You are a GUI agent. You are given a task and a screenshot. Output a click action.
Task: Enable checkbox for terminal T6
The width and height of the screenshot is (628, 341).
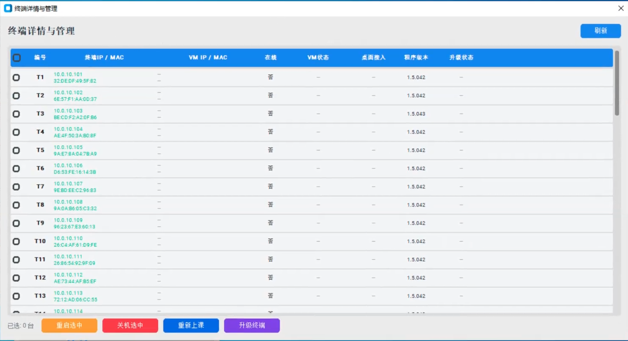tap(16, 168)
